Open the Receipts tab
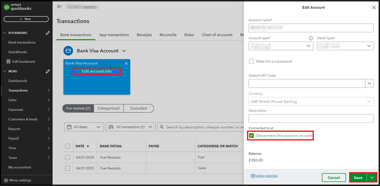 tap(144, 35)
